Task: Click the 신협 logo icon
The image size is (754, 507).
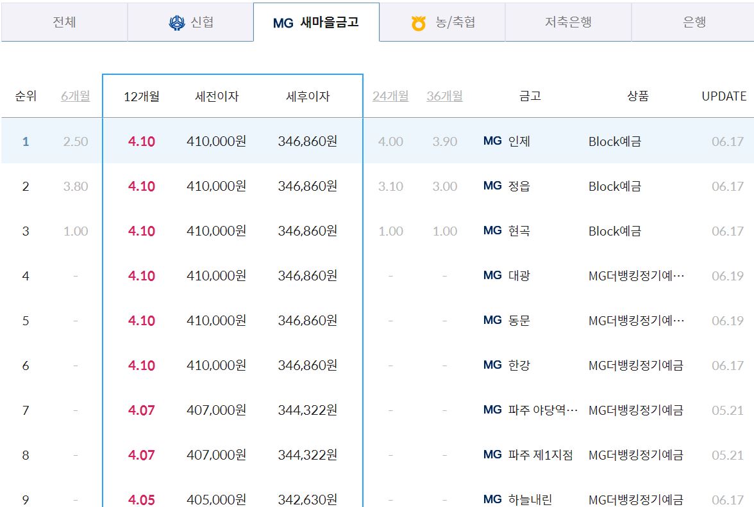Action: pyautogui.click(x=177, y=22)
